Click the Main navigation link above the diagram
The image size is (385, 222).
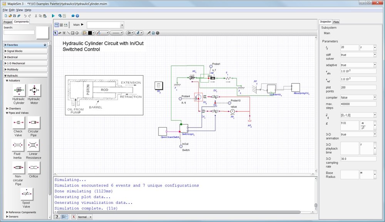(76, 24)
